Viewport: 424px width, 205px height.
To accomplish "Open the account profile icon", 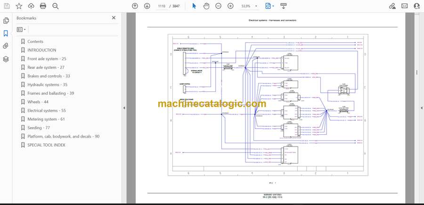I will (x=417, y=6).
